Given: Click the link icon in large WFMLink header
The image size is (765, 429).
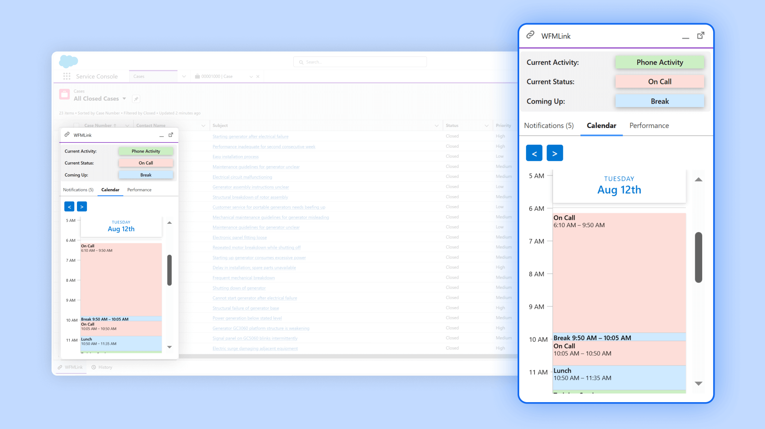Looking at the screenshot, I should click(530, 35).
